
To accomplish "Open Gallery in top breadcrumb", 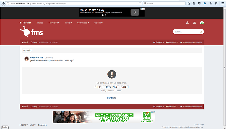I will tap(34, 42).
